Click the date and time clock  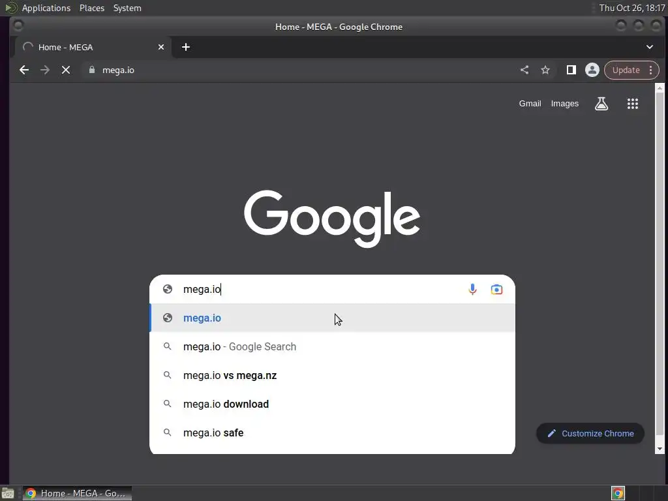coord(631,8)
